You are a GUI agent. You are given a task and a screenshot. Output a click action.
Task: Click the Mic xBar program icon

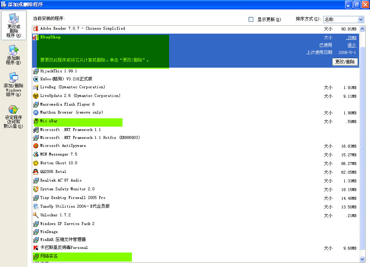(x=36, y=121)
